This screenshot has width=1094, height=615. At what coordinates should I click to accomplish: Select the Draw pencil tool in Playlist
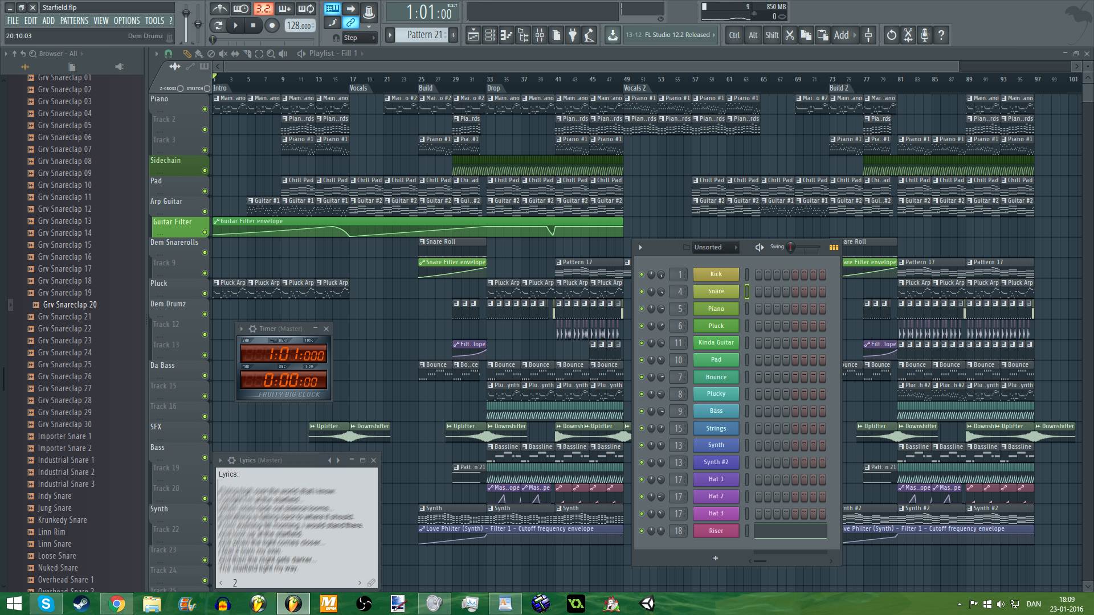pyautogui.click(x=187, y=54)
